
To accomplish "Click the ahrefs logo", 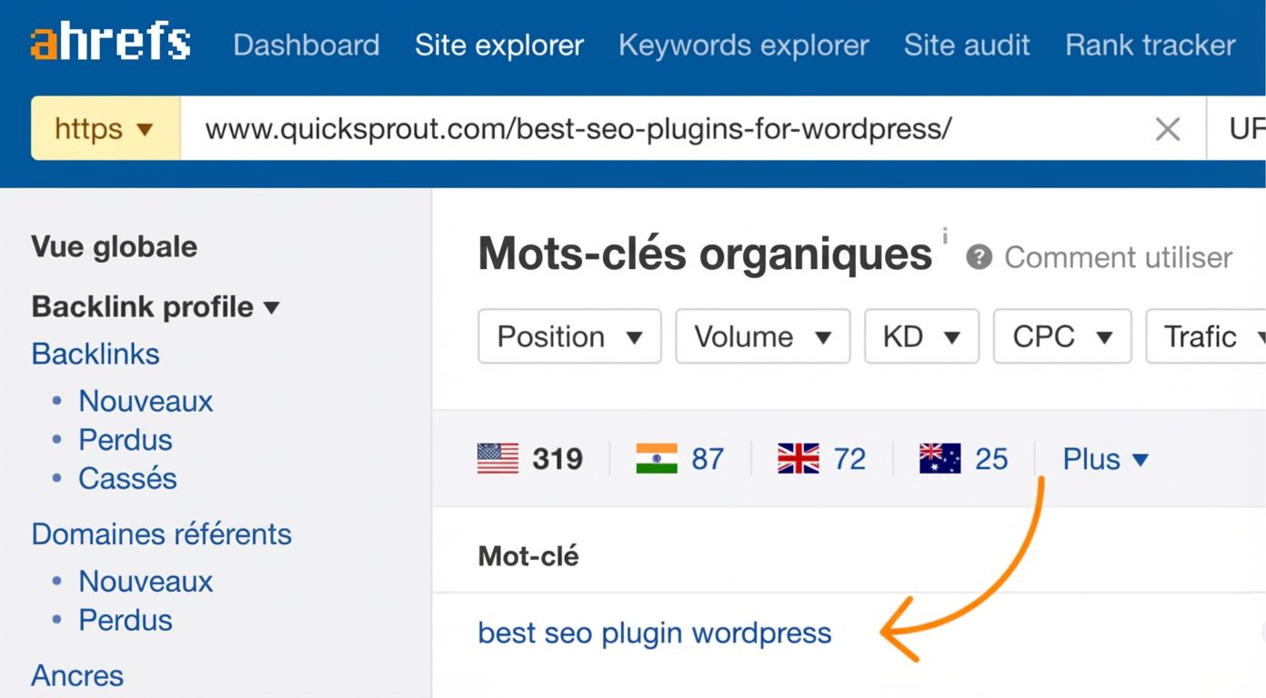I will pos(109,43).
